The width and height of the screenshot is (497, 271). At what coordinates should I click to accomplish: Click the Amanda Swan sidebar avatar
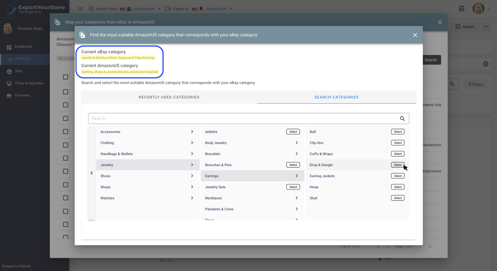point(7,29)
